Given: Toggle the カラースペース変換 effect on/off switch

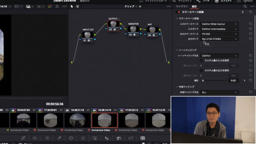Looking at the screenshot, I should coord(178,12).
